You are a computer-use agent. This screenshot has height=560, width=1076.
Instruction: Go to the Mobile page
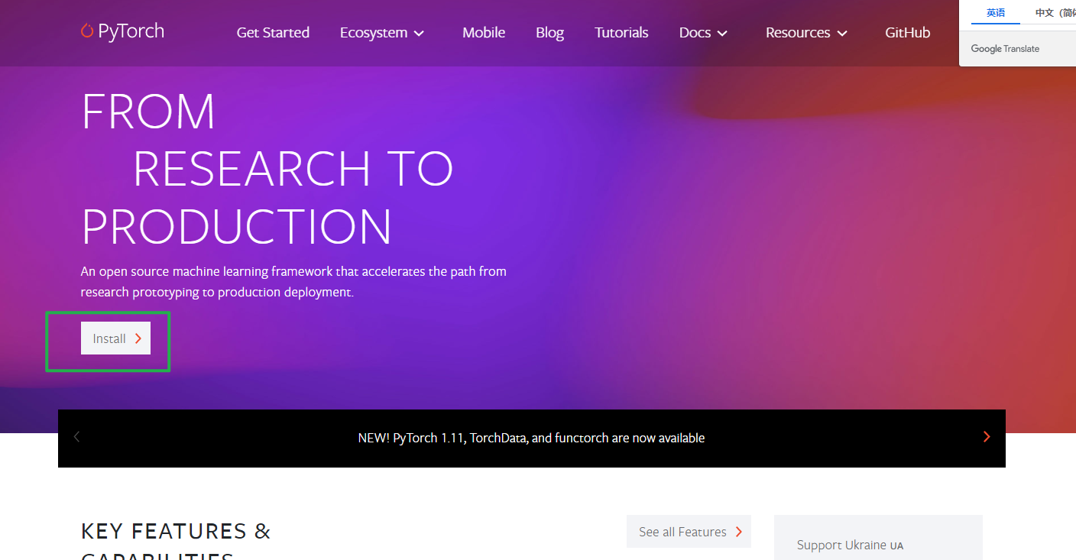484,33
